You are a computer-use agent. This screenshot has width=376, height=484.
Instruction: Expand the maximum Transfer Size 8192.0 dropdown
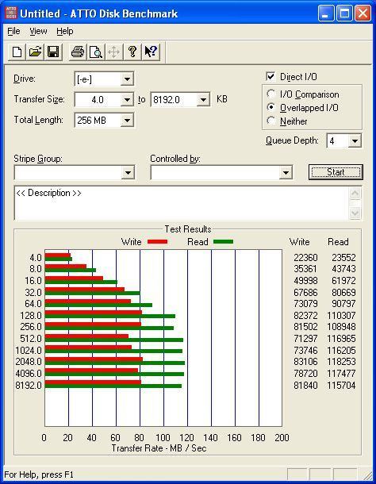pyautogui.click(x=203, y=100)
